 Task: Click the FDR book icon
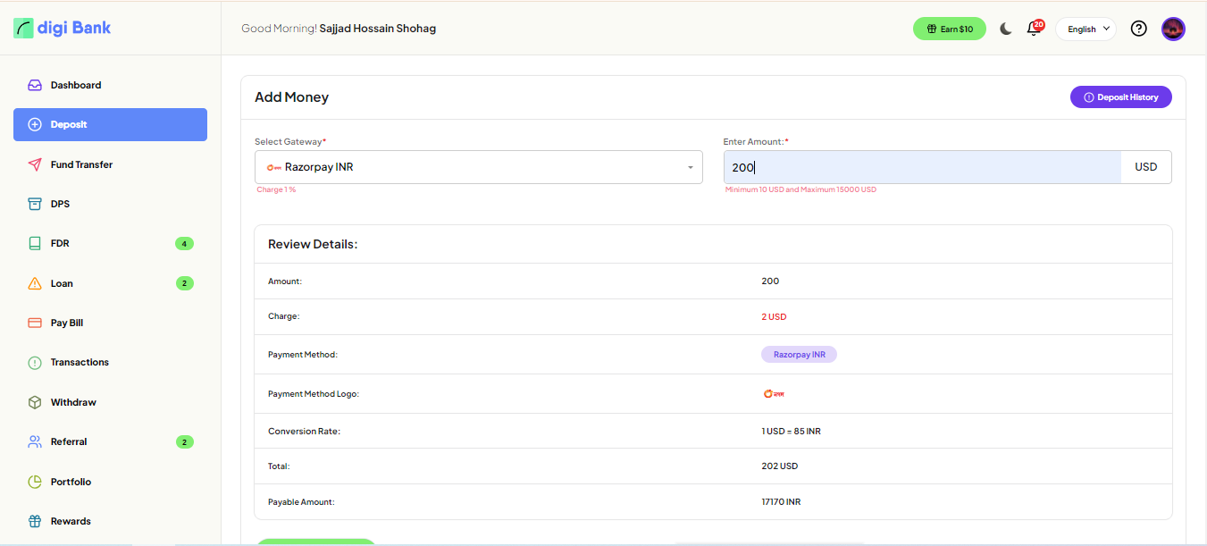point(35,244)
